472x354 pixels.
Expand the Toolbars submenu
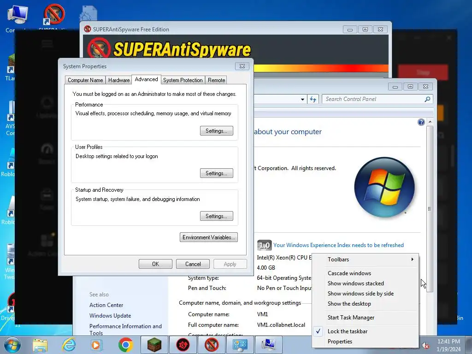tap(366, 260)
